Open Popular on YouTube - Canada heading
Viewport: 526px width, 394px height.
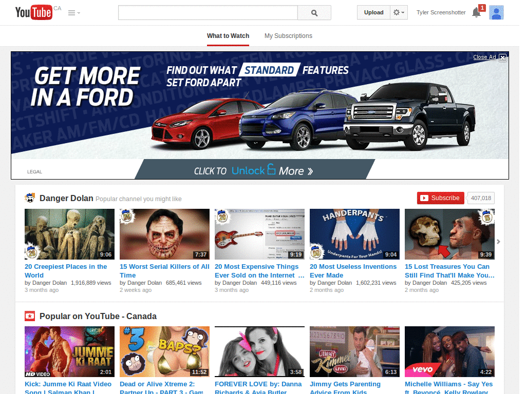click(x=98, y=316)
